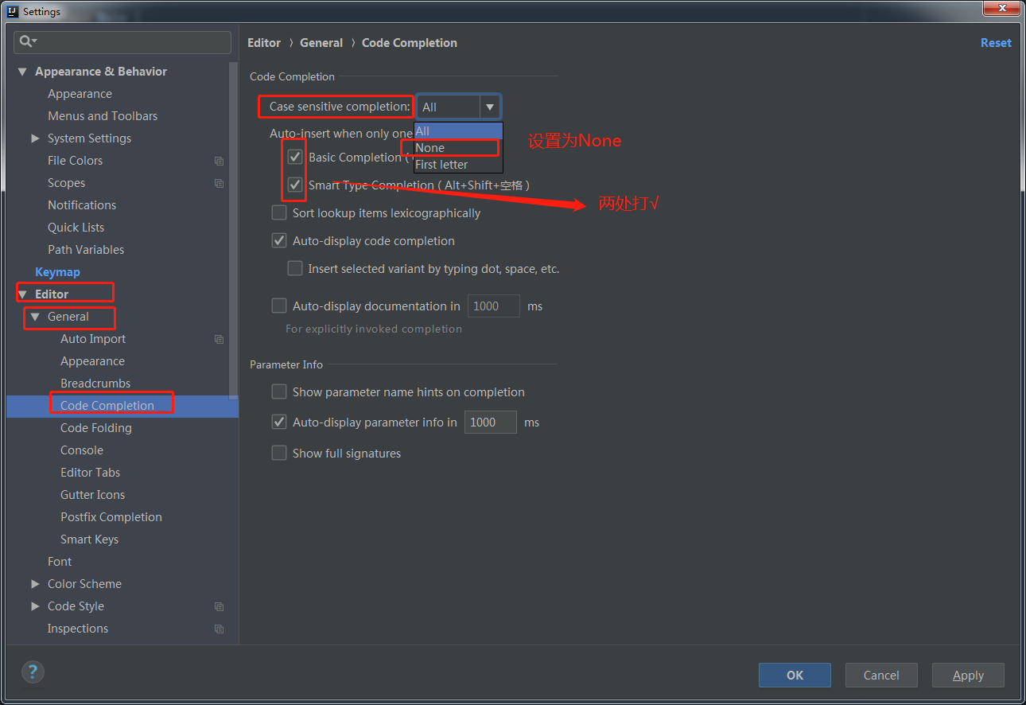
Task: Expand the Code Style node
Action: 35,606
